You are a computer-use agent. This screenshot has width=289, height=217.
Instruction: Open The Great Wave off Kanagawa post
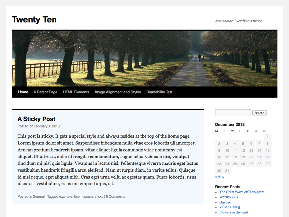tap(242, 192)
